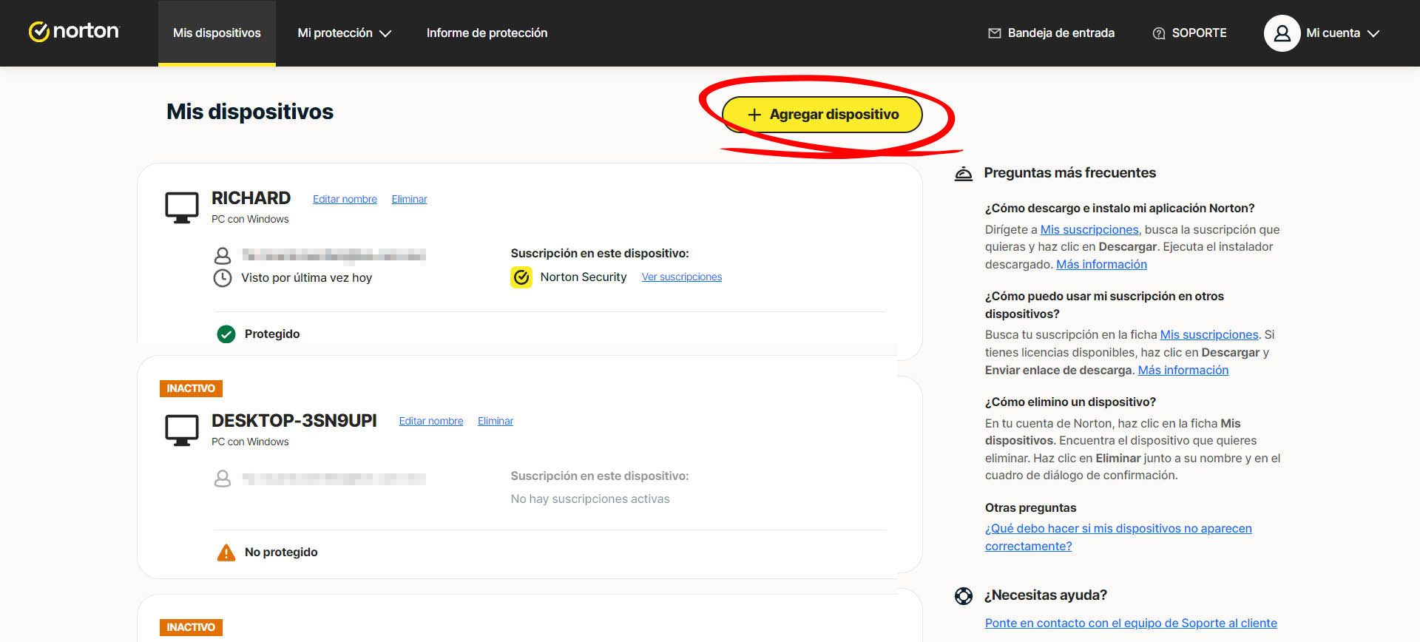Click the RICHARD computer monitor icon
The width and height of the screenshot is (1420, 642).
181,208
